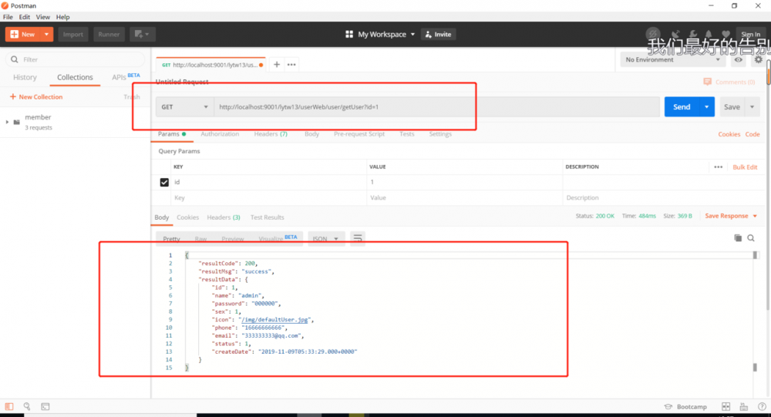Add a new request tab with plus icon

pyautogui.click(x=277, y=65)
